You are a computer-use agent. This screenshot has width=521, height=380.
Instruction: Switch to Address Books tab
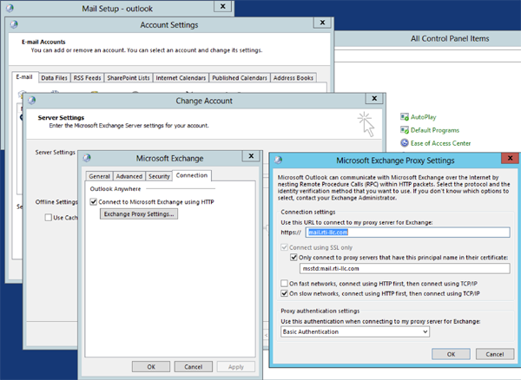pyautogui.click(x=293, y=78)
